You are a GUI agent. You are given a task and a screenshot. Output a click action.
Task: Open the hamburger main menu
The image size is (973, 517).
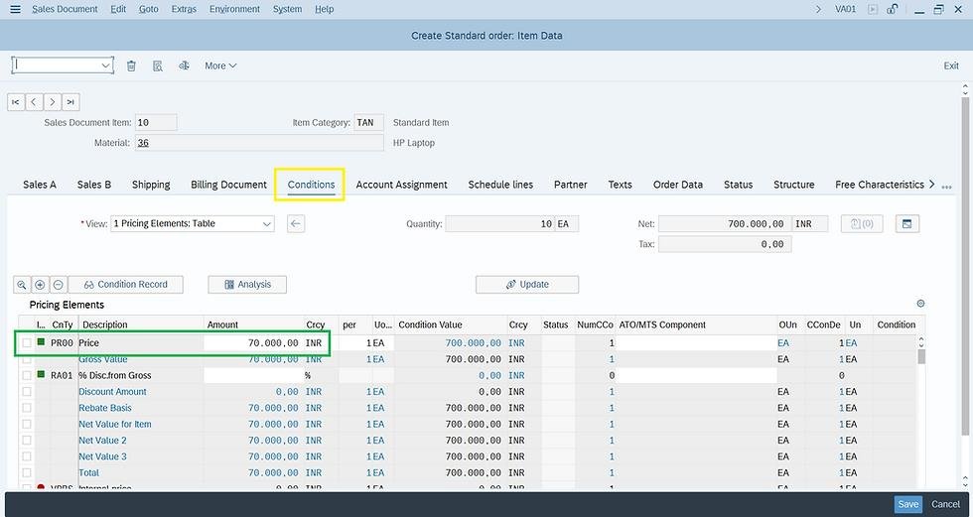tap(16, 9)
